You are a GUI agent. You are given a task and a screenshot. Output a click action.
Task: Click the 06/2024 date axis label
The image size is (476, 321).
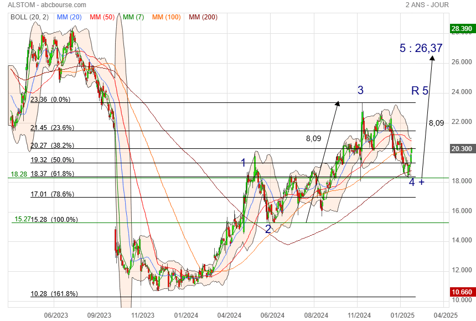[x=272, y=315]
